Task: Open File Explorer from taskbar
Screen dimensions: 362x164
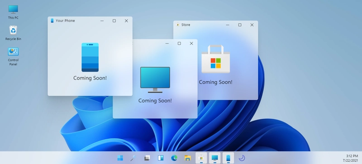Action: pyautogui.click(x=188, y=158)
